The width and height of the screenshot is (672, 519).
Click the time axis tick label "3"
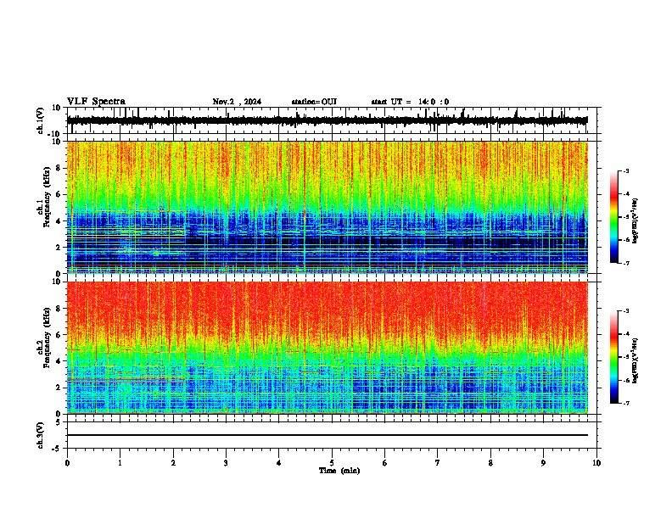[226, 463]
